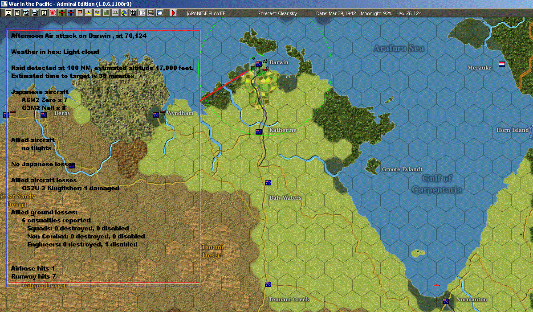This screenshot has width=533, height=312.
Task: Open the single yellow ship toolbar icon
Action: click(88, 13)
